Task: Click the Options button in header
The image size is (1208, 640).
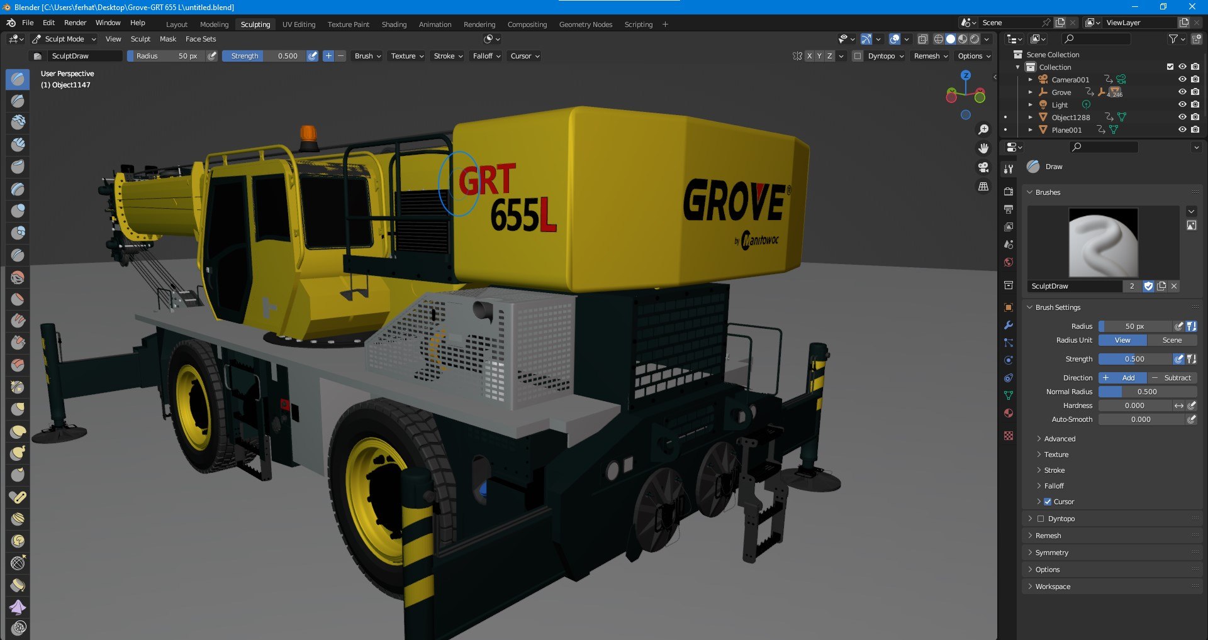Action: pyautogui.click(x=974, y=56)
